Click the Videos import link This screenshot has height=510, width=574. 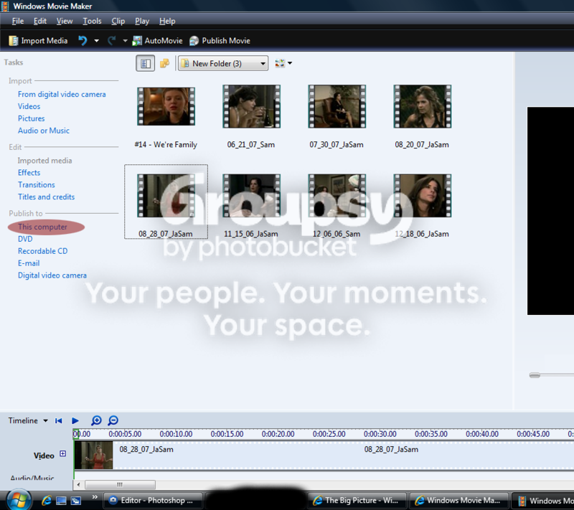pos(29,106)
